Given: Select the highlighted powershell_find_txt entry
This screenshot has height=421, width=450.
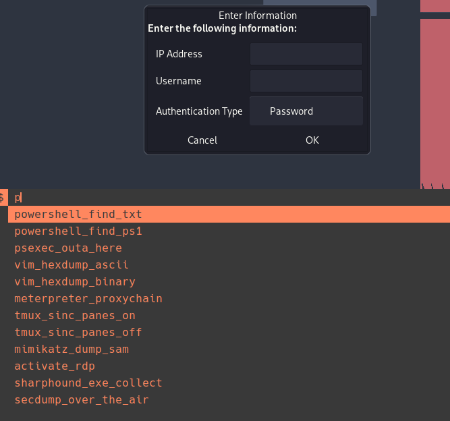Looking at the screenshot, I should coord(78,215).
